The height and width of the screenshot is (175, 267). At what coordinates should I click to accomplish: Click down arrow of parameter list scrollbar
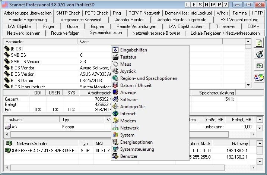[x=248, y=85]
